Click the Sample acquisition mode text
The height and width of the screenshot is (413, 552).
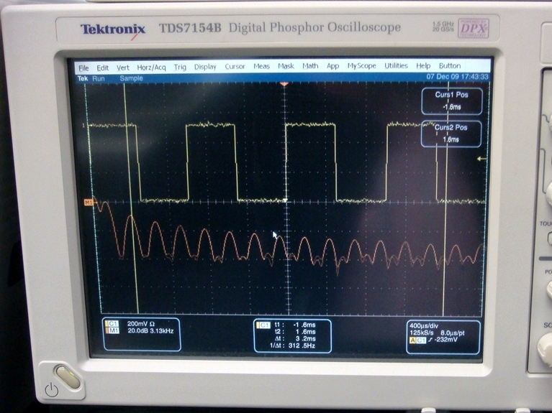(131, 78)
